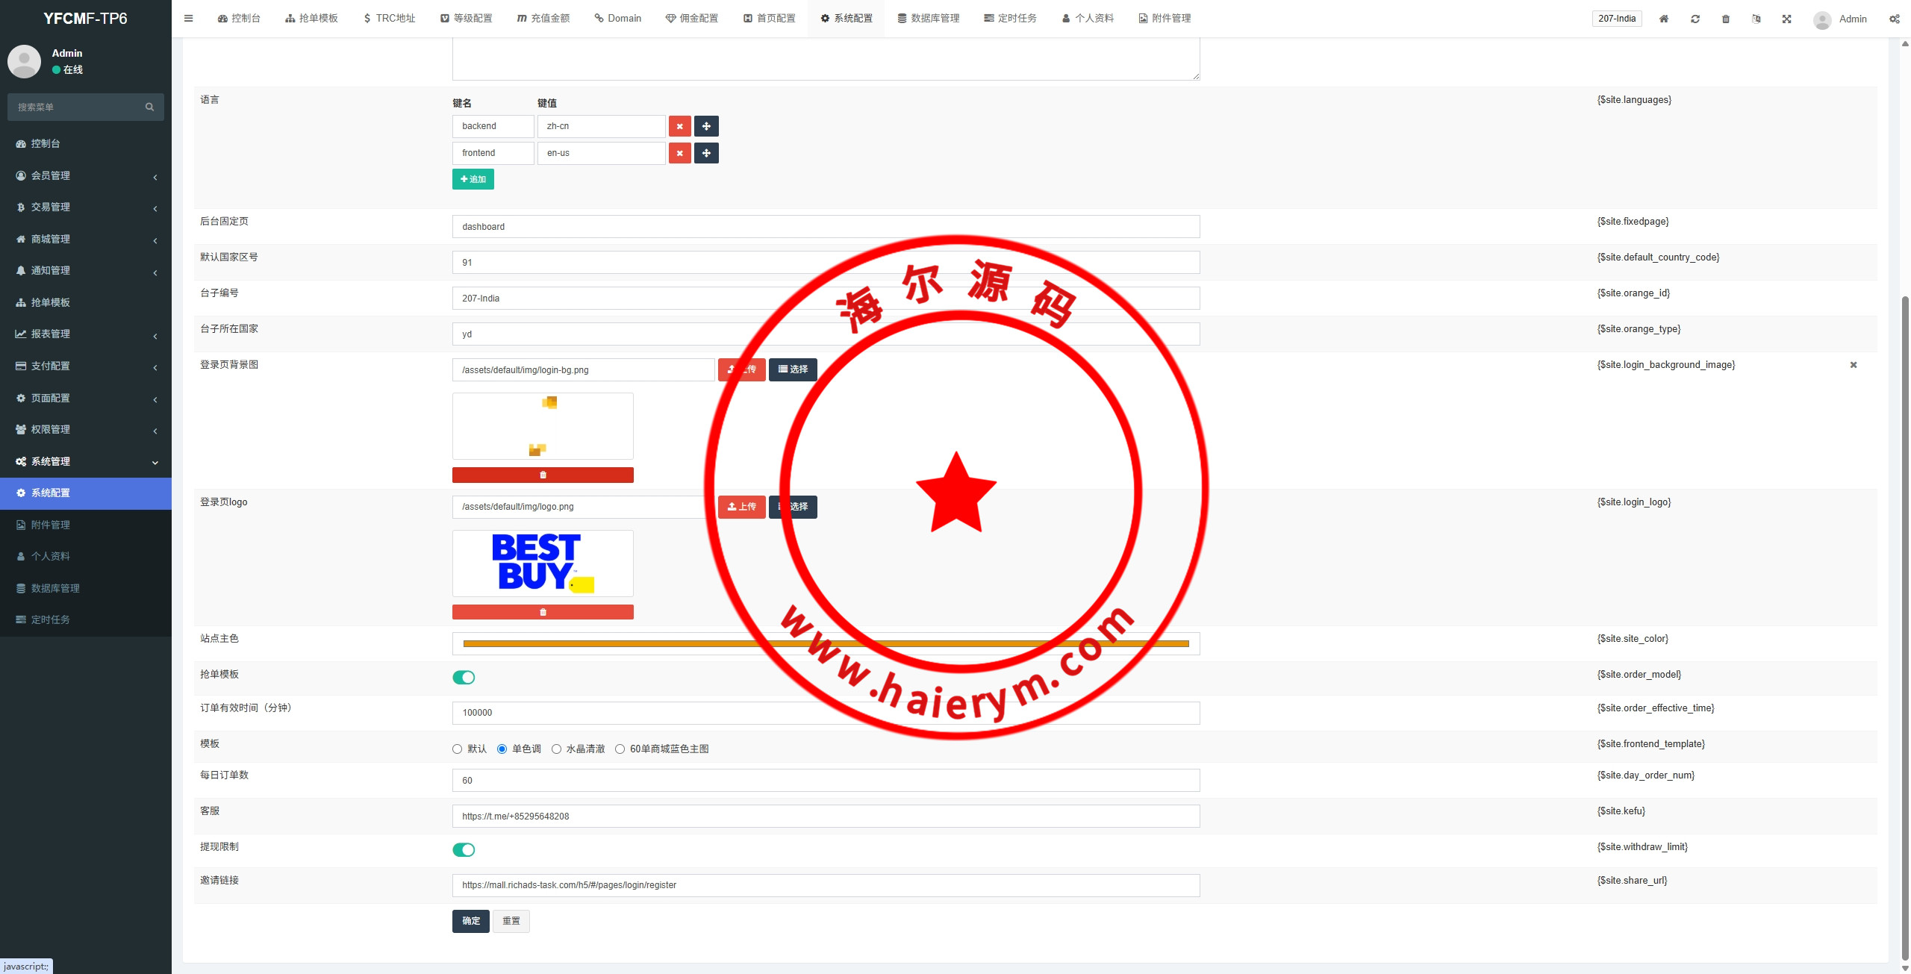Click the 确定 submit button
The width and height of the screenshot is (1911, 974).
[x=470, y=921]
